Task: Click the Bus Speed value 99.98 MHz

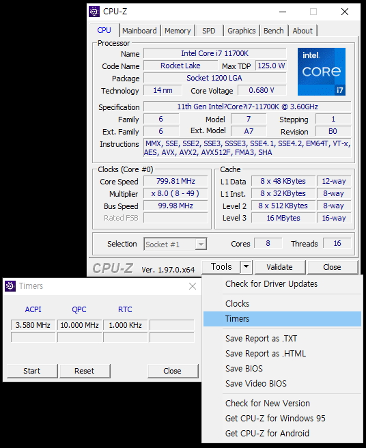Action: click(175, 206)
